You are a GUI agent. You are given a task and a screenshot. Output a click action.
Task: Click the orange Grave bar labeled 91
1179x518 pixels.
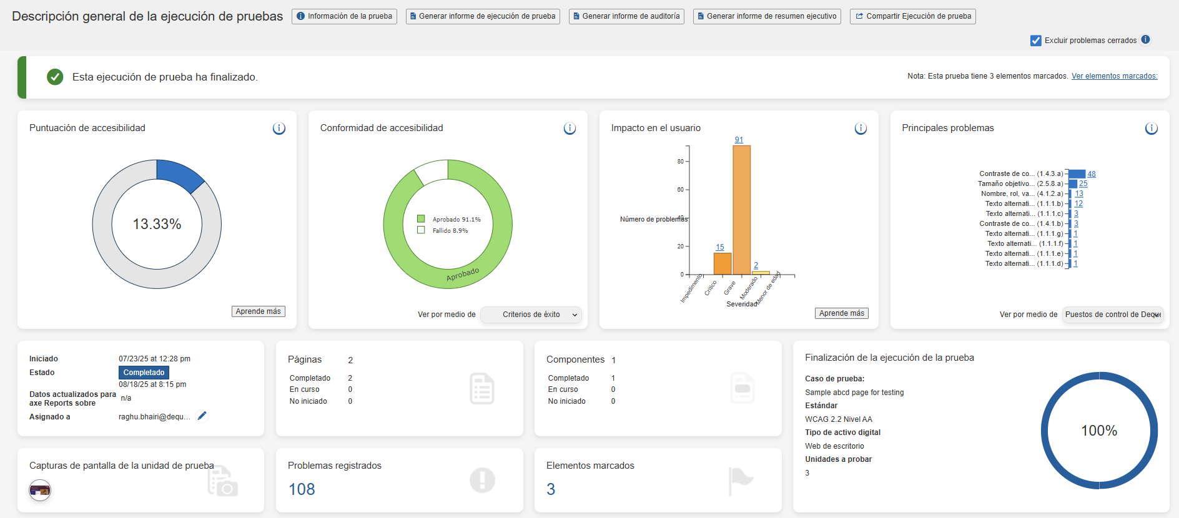coord(741,209)
